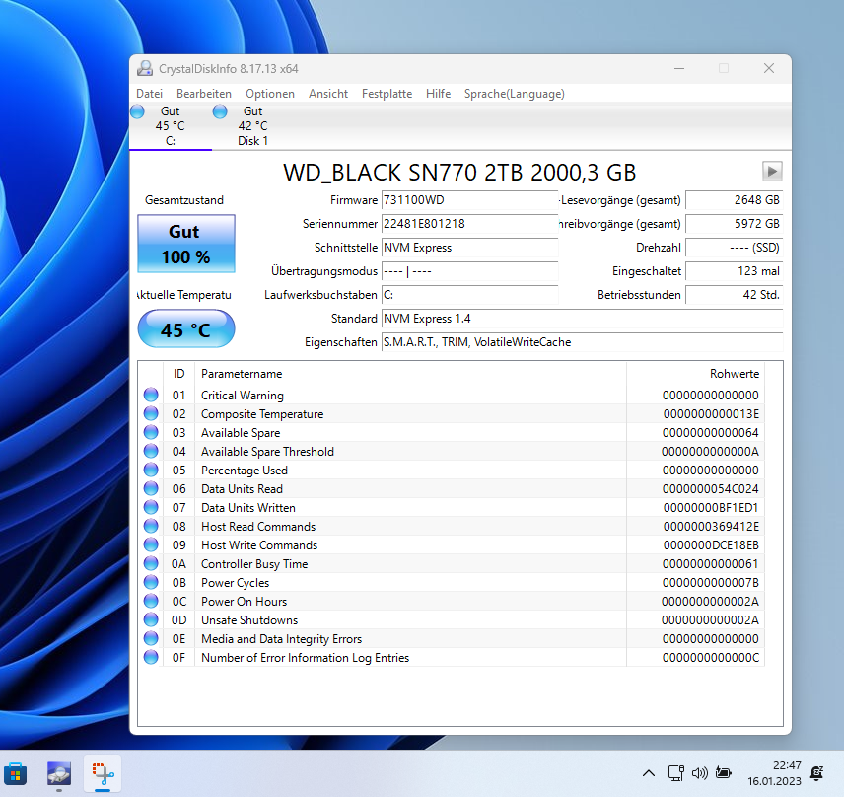Click the 45 °C temperature button
The width and height of the screenshot is (844, 797).
(186, 329)
